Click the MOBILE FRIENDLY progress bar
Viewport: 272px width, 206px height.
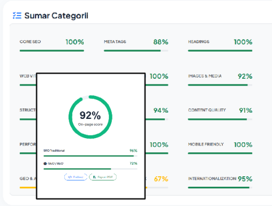(220, 153)
